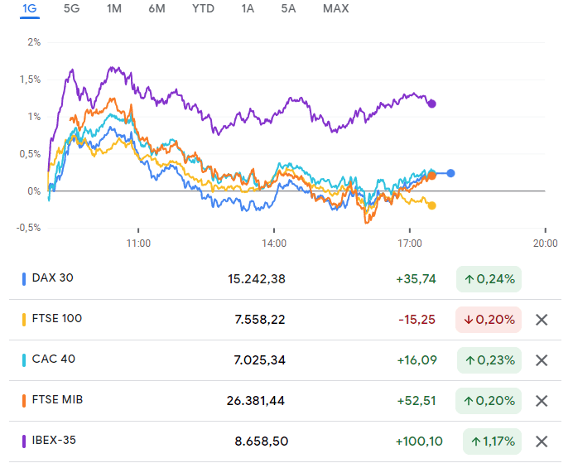Viewport: 573px width, 468px height.
Task: Click the CAC 40 0,23% change badge
Action: pos(489,360)
